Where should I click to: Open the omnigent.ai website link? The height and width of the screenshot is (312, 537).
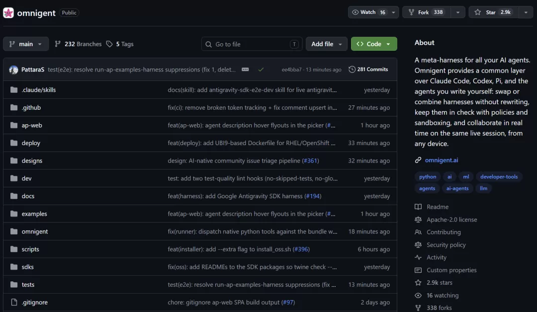point(442,160)
